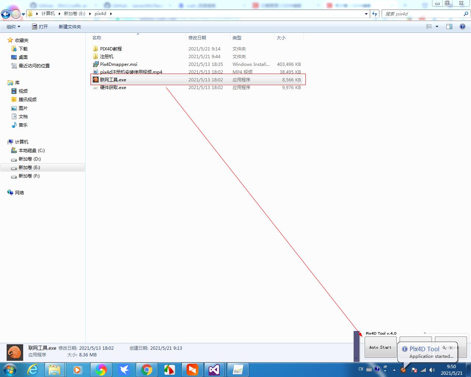The width and height of the screenshot is (471, 377).
Task: Refresh the pix4d folder view
Action: (x=375, y=14)
